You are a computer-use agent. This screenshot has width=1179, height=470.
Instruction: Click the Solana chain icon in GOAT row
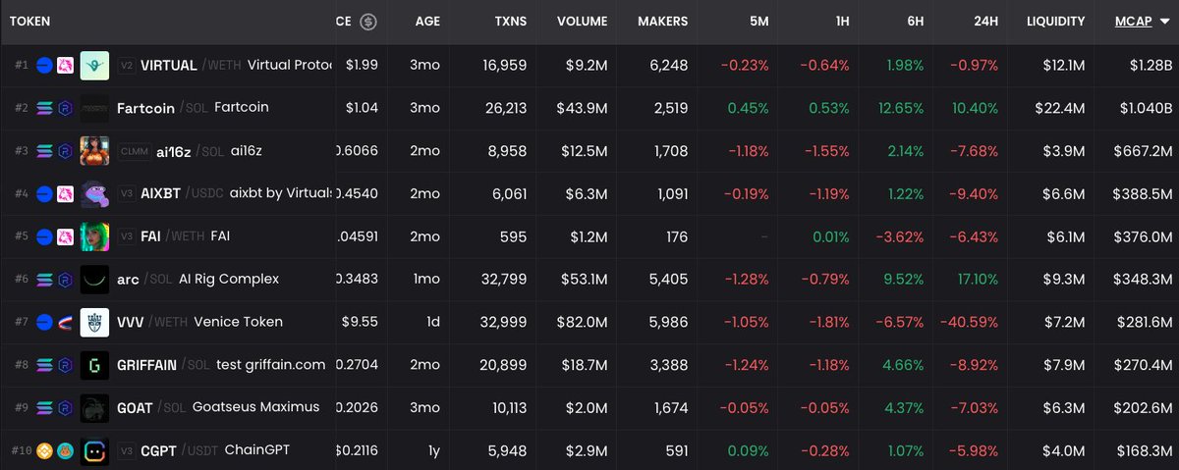pyautogui.click(x=44, y=407)
